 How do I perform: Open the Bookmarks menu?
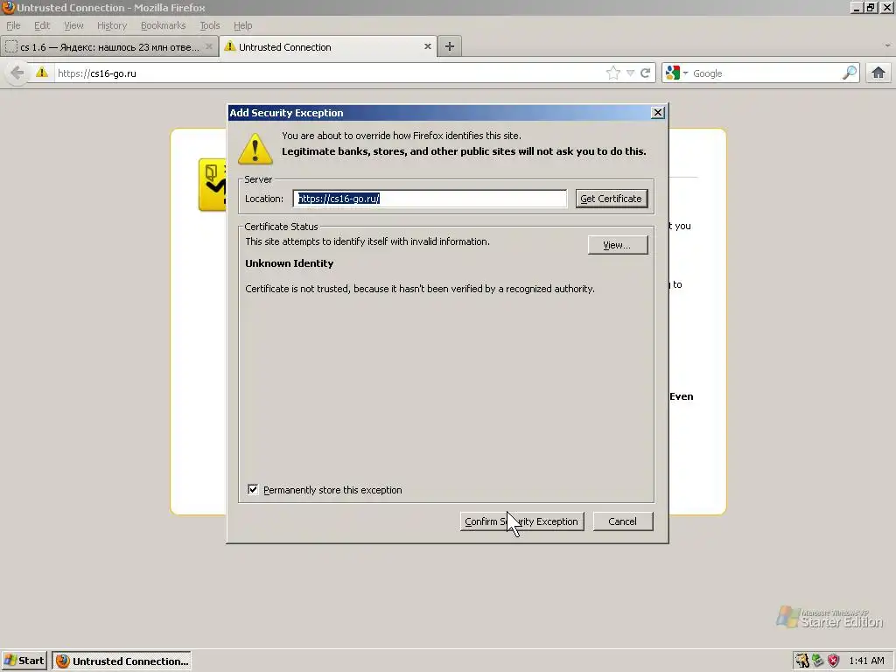[x=164, y=25]
